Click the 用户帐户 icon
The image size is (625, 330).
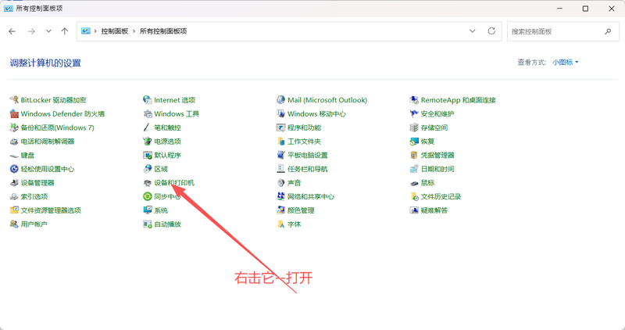14,224
